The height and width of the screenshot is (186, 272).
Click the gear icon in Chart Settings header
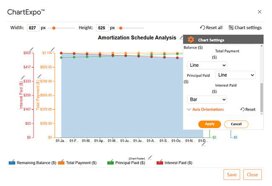[191, 40]
